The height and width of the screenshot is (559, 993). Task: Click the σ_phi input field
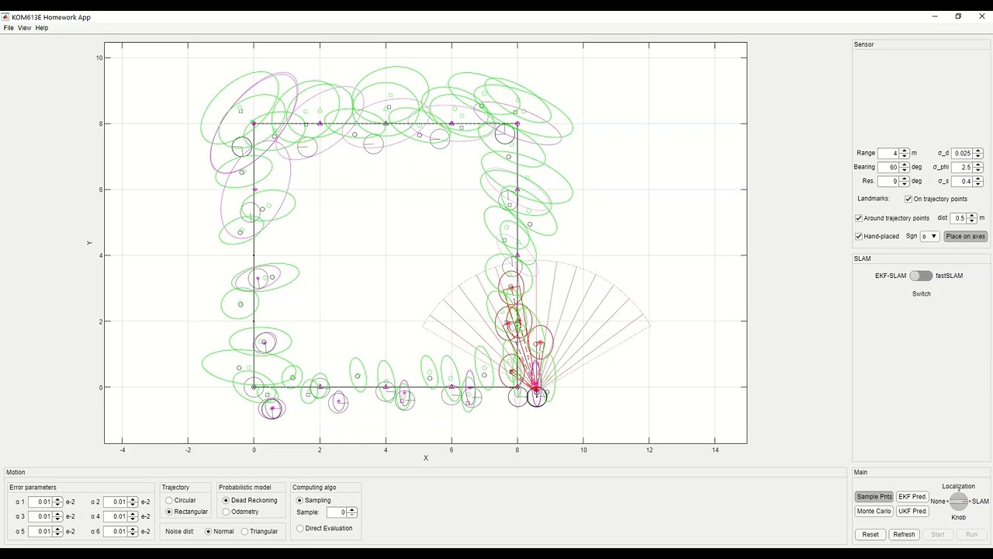(x=962, y=167)
